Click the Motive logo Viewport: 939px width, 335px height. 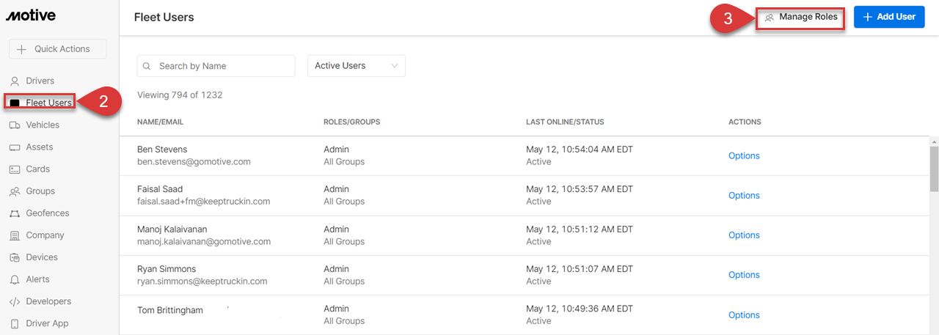(31, 16)
